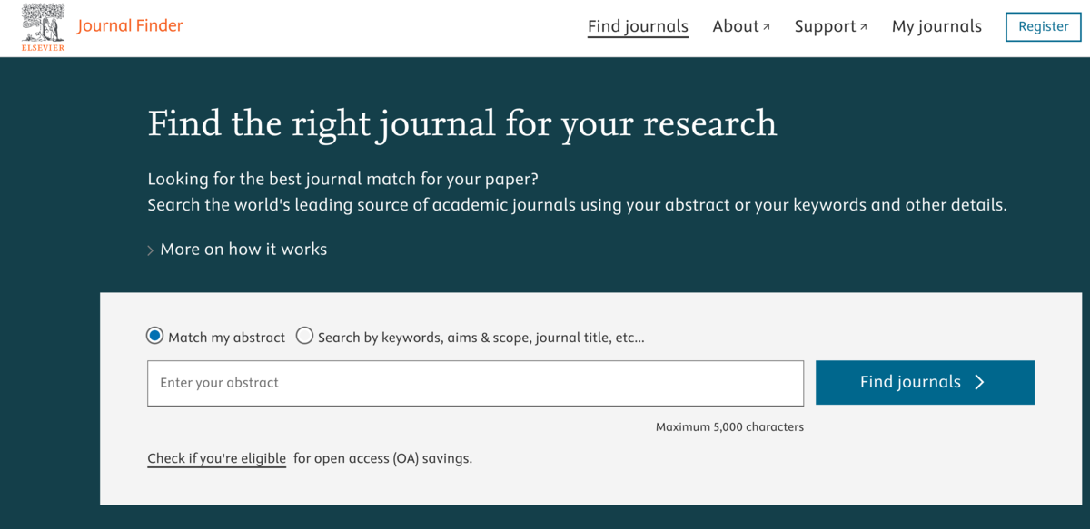Viewport: 1090px width, 529px height.
Task: Open the Check if you're eligible link
Action: coord(217,458)
